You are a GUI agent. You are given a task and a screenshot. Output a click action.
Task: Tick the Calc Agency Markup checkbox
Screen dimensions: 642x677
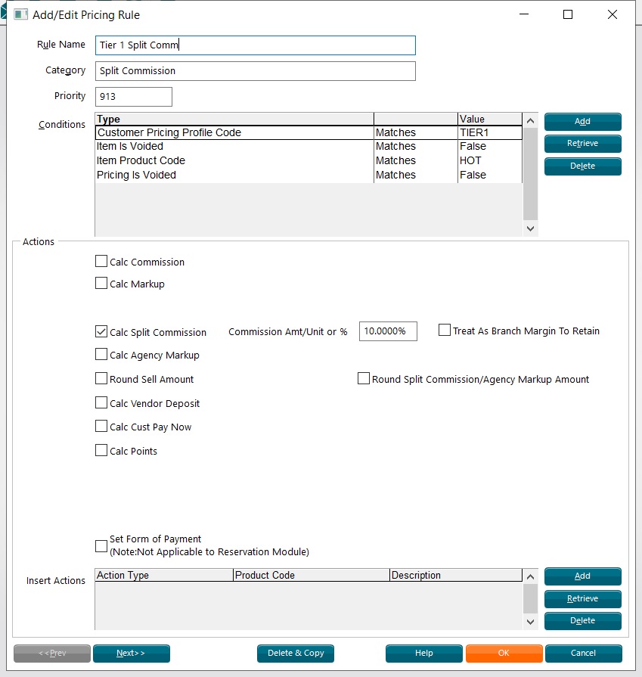coord(101,355)
